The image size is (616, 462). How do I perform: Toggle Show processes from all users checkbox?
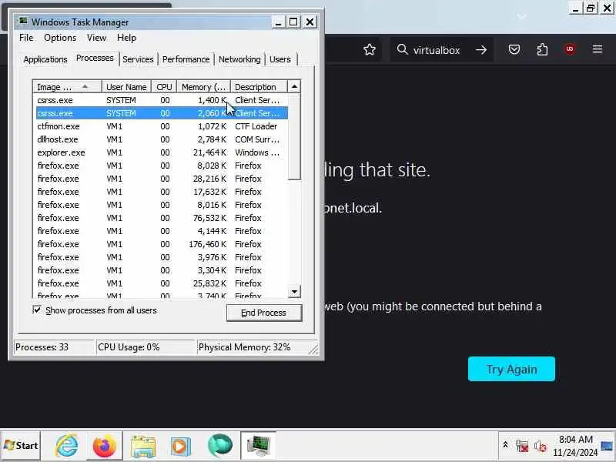pos(37,310)
